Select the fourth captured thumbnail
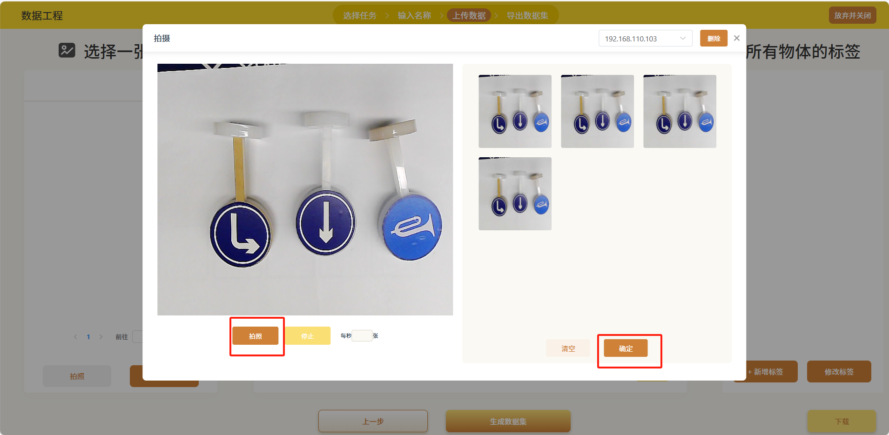Viewport: 889px width, 435px height. click(515, 194)
